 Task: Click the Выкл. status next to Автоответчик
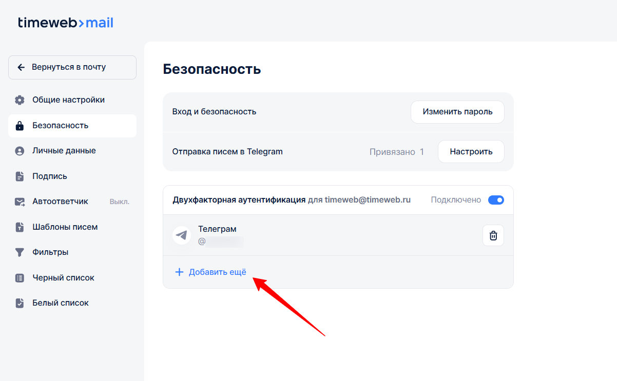coord(119,202)
